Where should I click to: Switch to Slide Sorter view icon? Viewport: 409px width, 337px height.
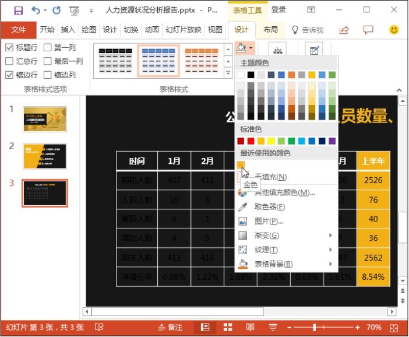[x=227, y=327]
